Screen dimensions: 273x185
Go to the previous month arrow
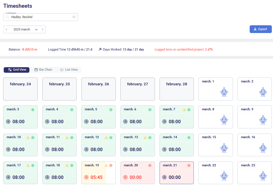point(7,29)
